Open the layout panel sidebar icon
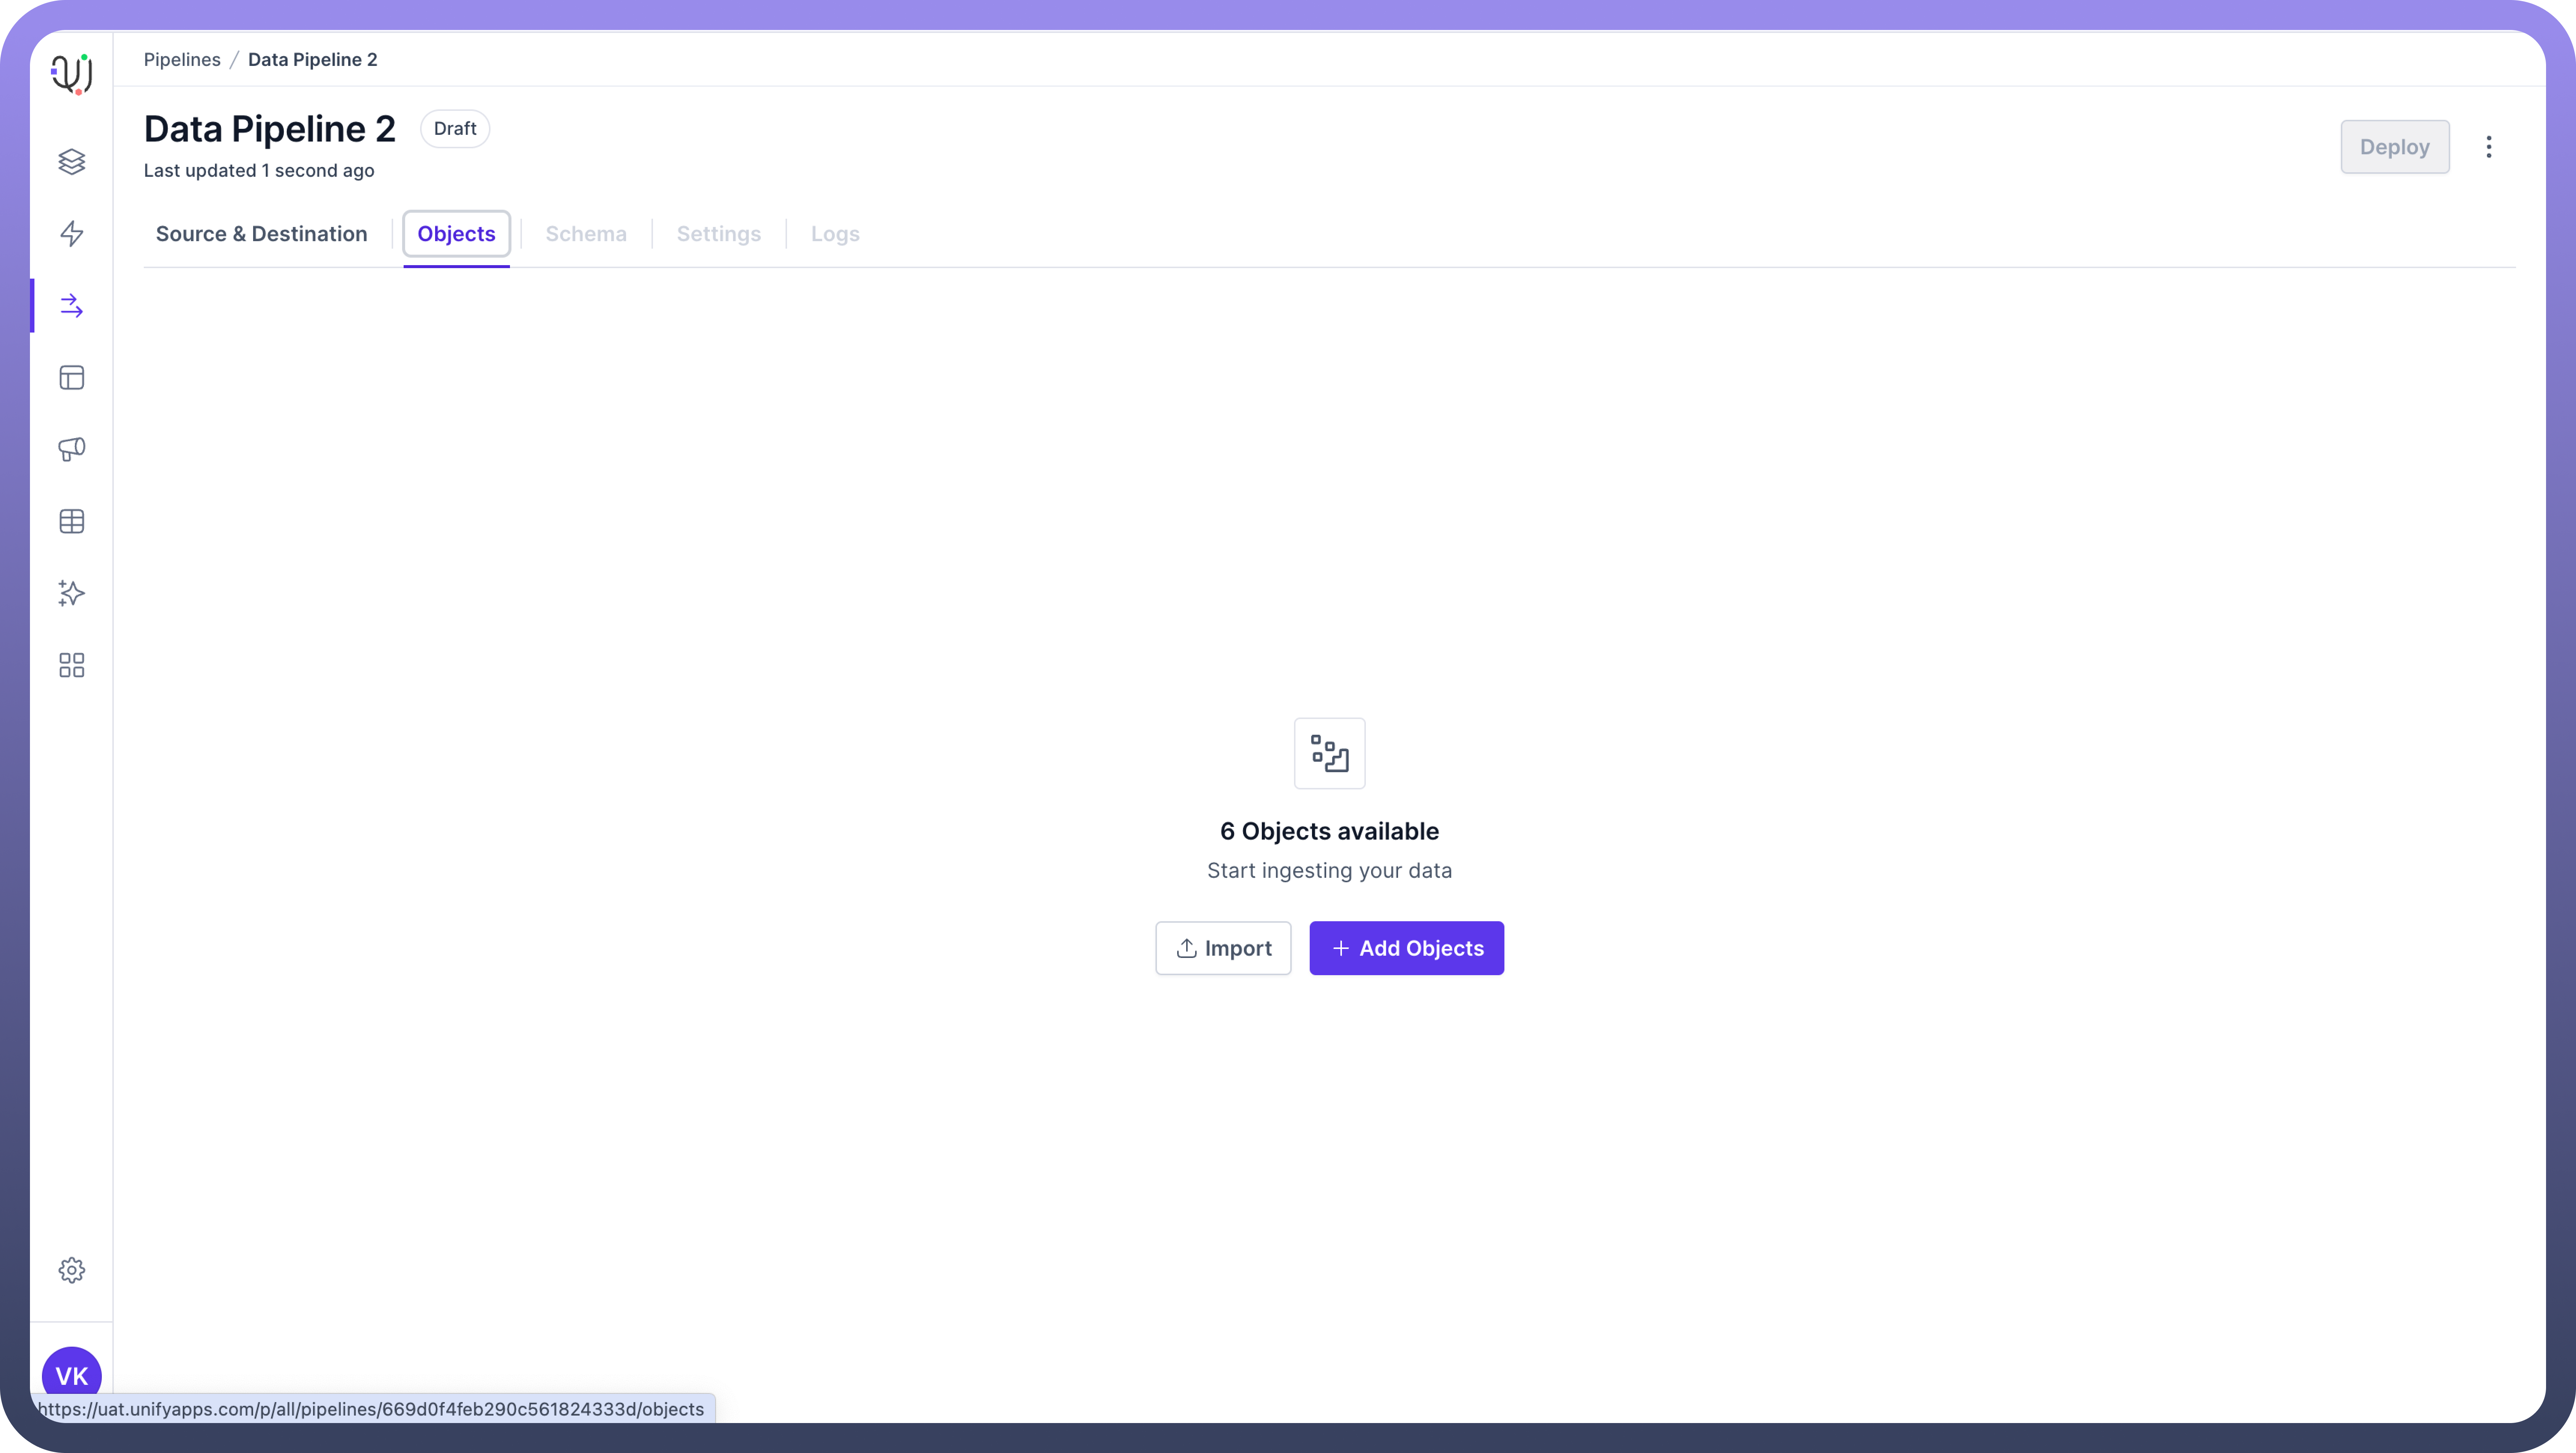The image size is (2576, 1453). coord(71,378)
